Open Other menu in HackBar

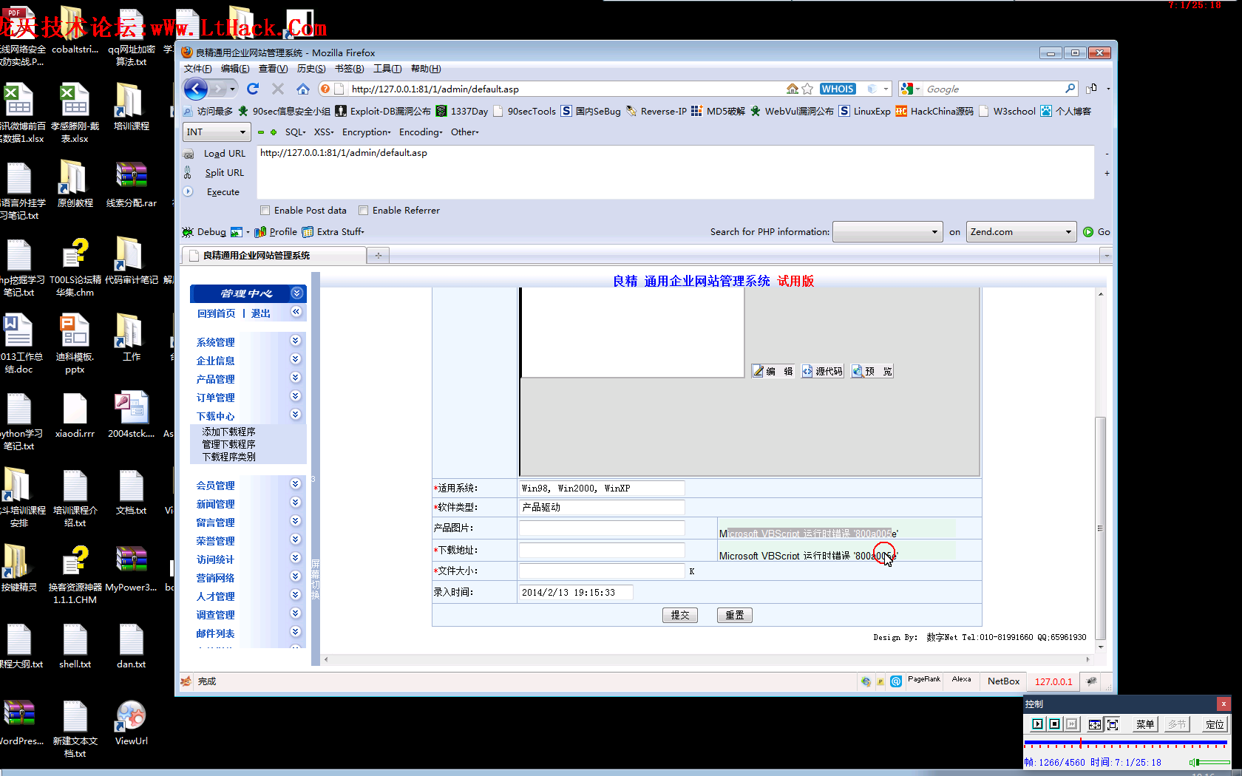point(465,132)
